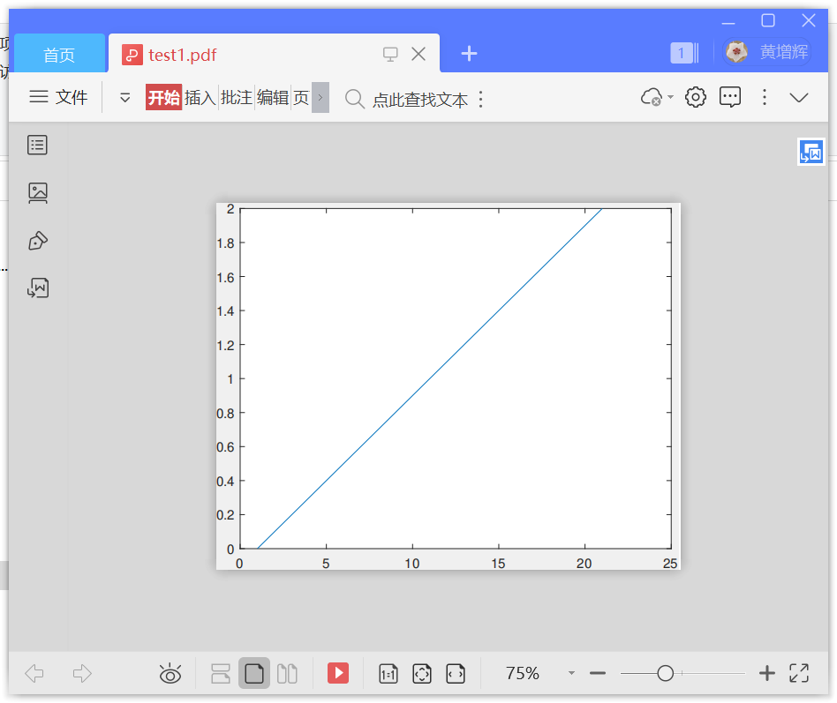Expand the hidden ribbon tabs chevron
This screenshot has width=837, height=703.
pos(320,98)
